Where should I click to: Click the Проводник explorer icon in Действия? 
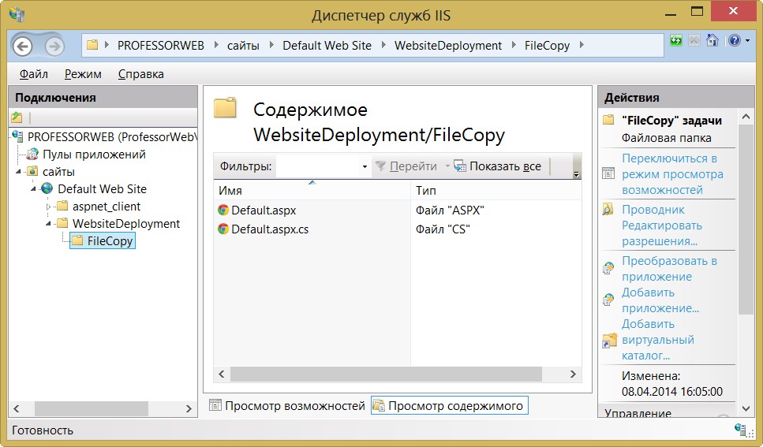point(608,210)
